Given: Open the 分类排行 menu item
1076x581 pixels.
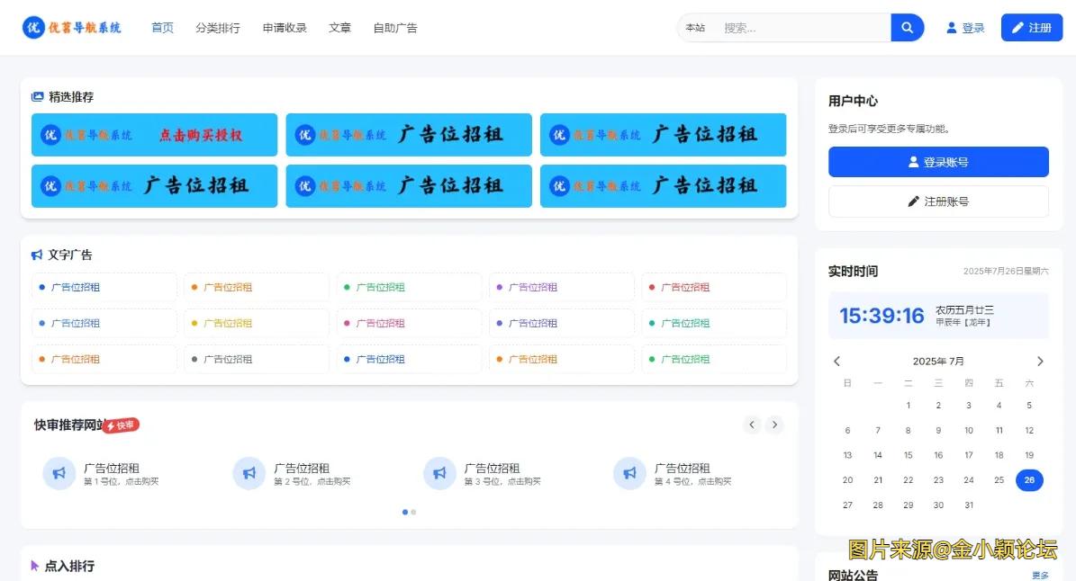Looking at the screenshot, I should coord(218,28).
